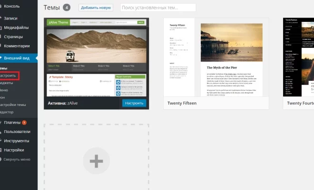This screenshot has height=190, width=314.
Task: Click the Twenty Fifteen theme name
Action: (182, 103)
